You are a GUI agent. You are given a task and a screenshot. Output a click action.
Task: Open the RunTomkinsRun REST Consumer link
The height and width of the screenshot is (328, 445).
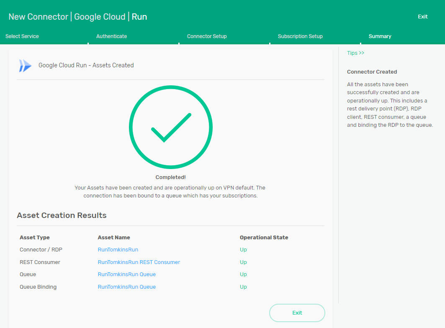139,262
